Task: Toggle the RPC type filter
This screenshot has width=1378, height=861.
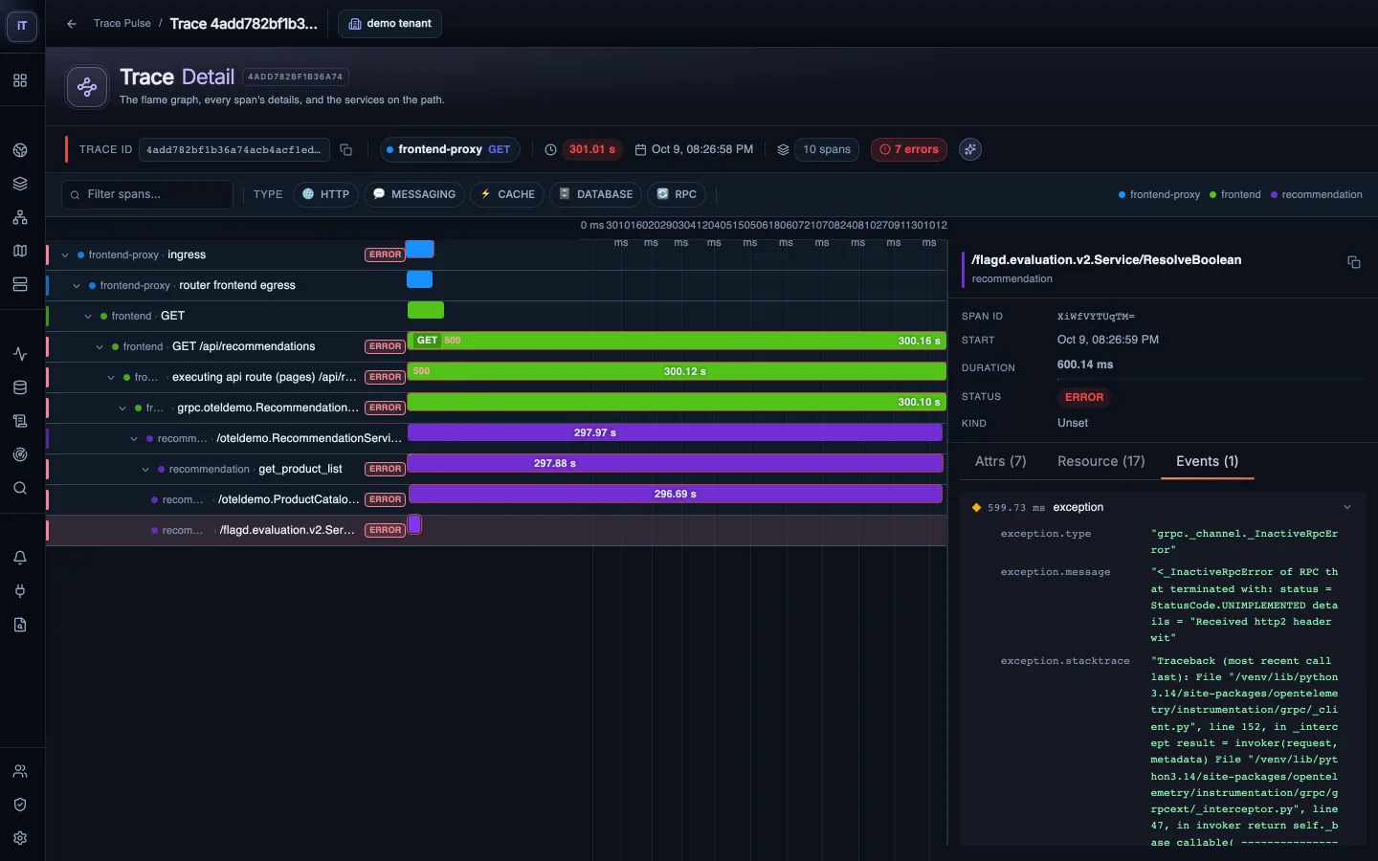Action: (676, 194)
